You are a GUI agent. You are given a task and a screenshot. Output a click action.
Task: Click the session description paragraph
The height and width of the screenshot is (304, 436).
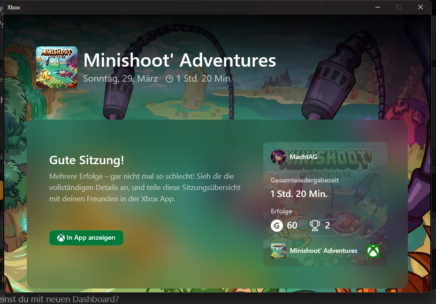[145, 188]
